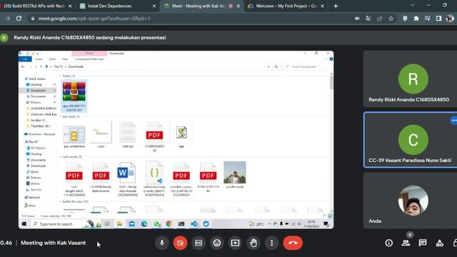Select the WinRAR archive in Today group
The height and width of the screenshot is (257, 457).
coord(74,96)
